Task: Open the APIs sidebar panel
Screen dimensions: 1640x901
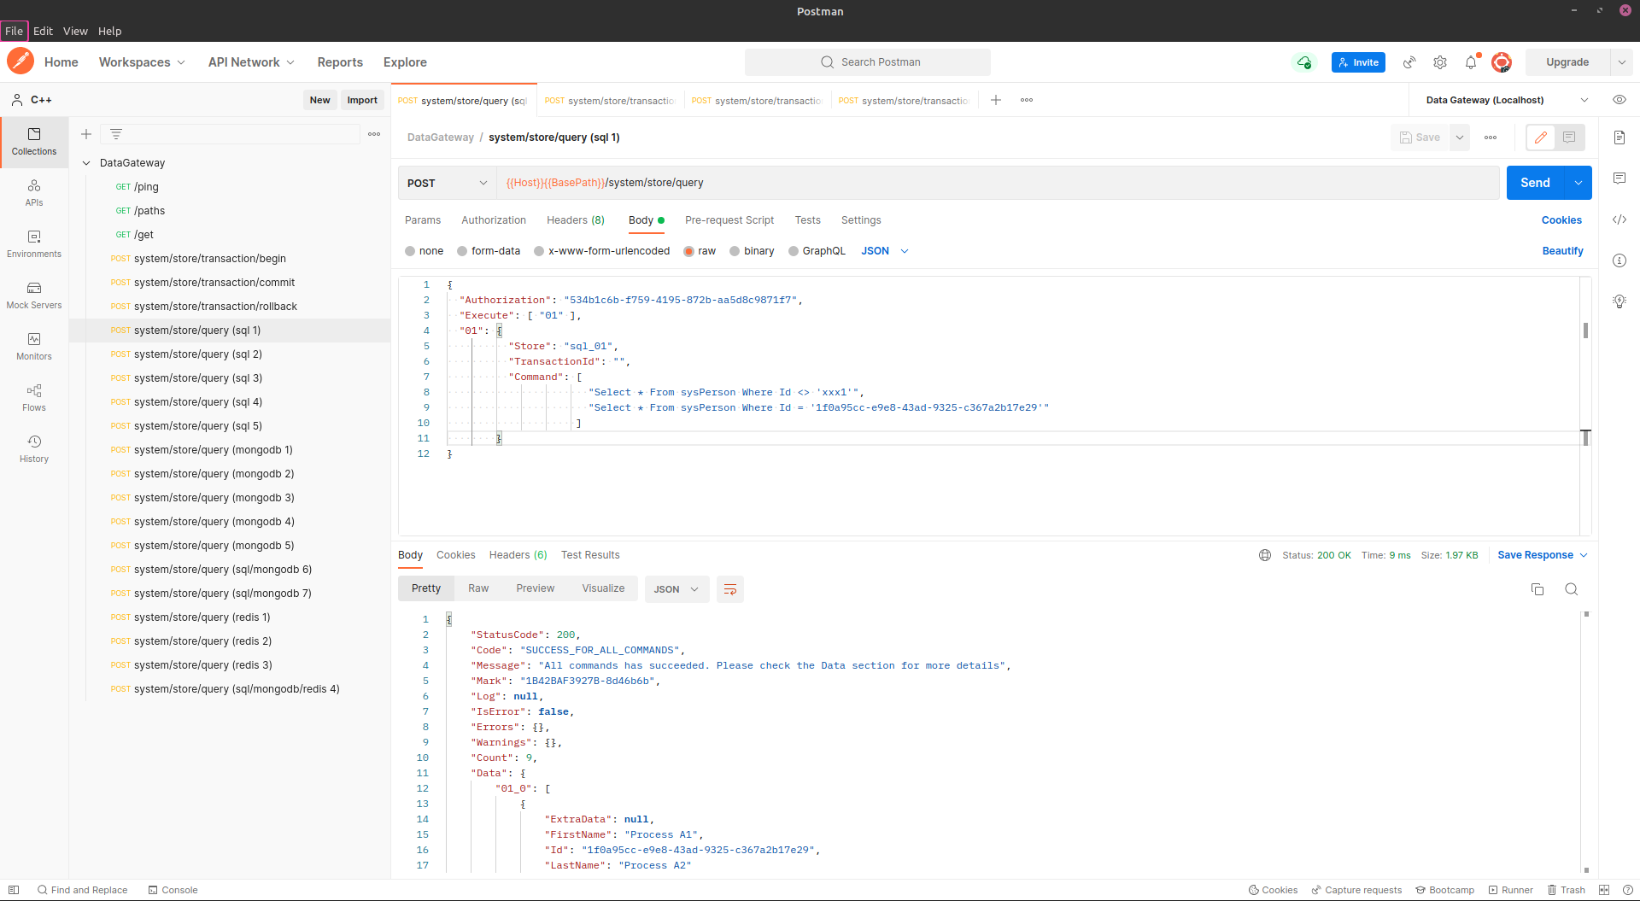Action: click(34, 193)
